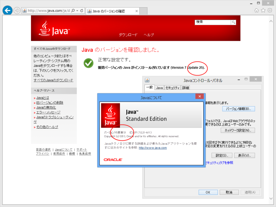Click the セキュリティタブを参照 link
The width and height of the screenshot is (276, 207).
click(x=219, y=163)
